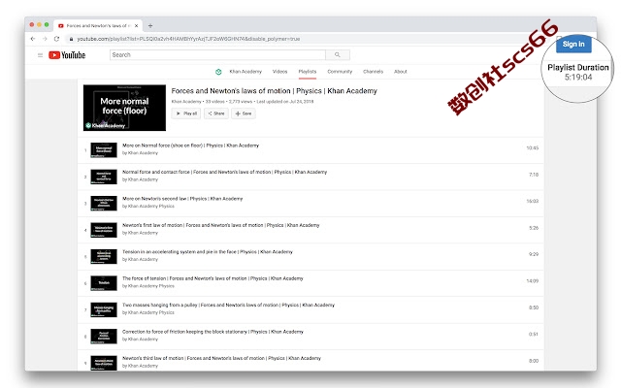The width and height of the screenshot is (621, 388).
Task: Click thumbnail of Tension in accelerating system video
Action: pos(104,256)
